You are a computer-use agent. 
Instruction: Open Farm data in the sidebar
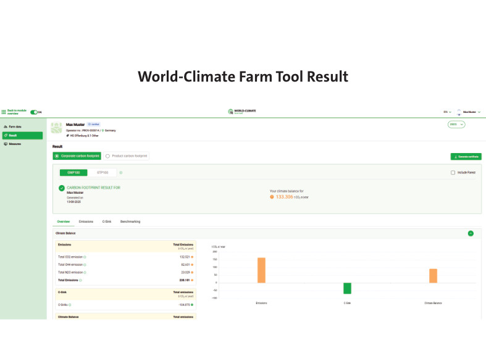[14, 126]
